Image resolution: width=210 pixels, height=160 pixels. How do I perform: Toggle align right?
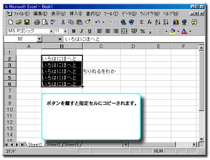116,31
